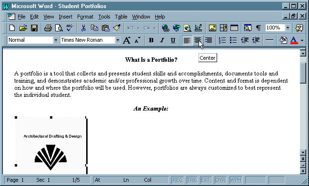Apply the red font color

coord(294,40)
